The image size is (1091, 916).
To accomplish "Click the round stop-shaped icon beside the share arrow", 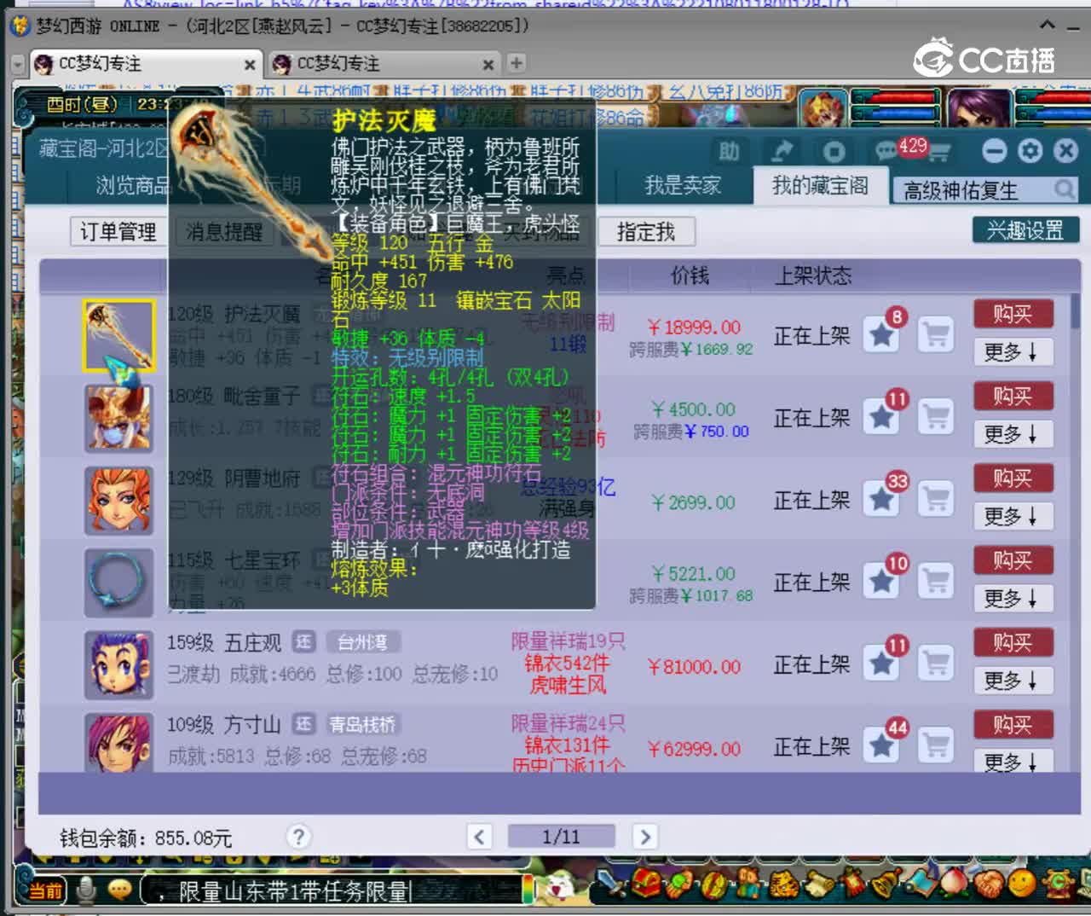I will pyautogui.click(x=834, y=152).
